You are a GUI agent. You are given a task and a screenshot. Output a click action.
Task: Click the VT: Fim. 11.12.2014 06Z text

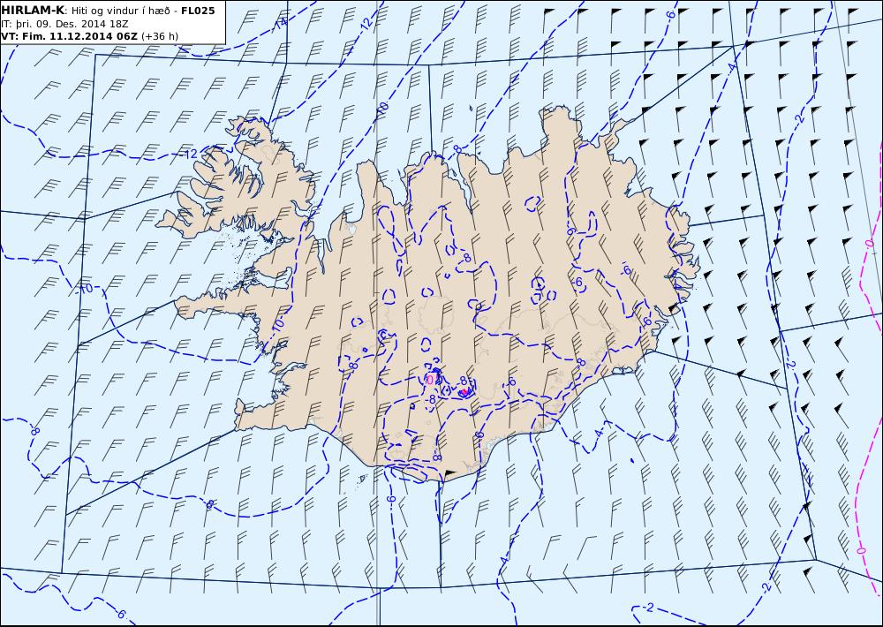click(69, 36)
